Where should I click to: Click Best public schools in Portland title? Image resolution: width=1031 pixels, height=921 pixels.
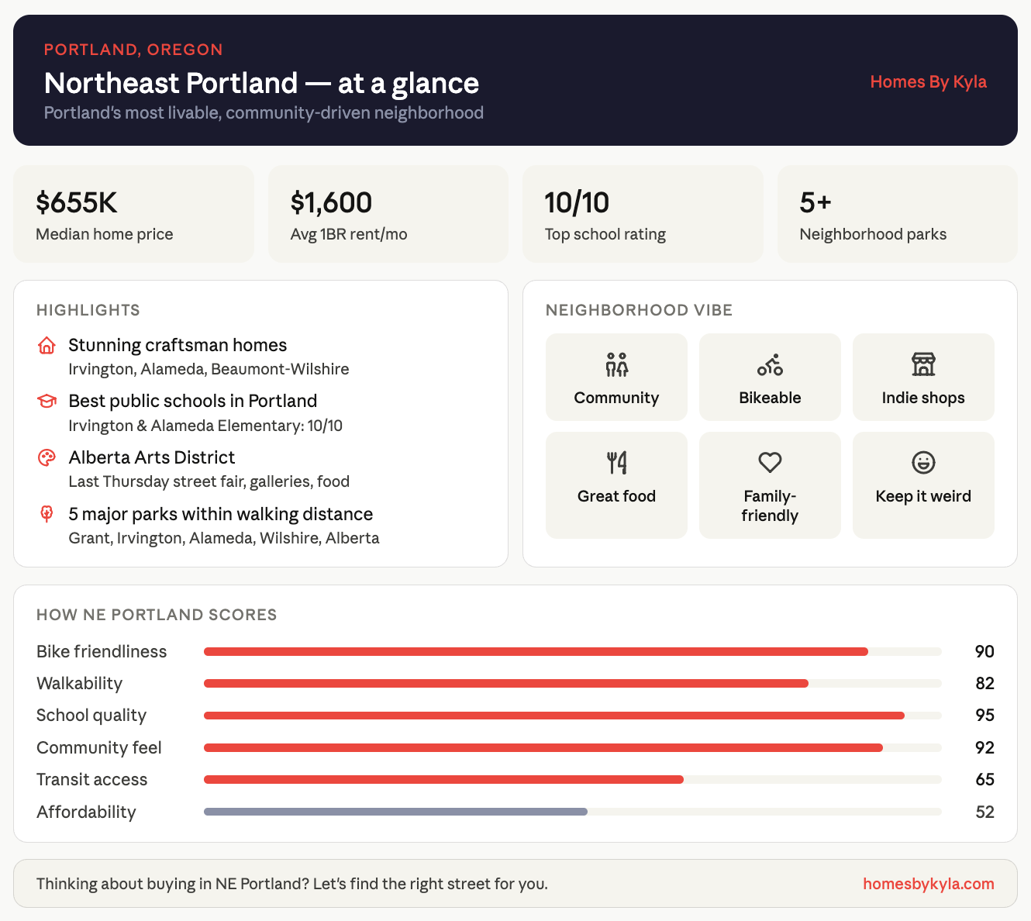coord(193,401)
